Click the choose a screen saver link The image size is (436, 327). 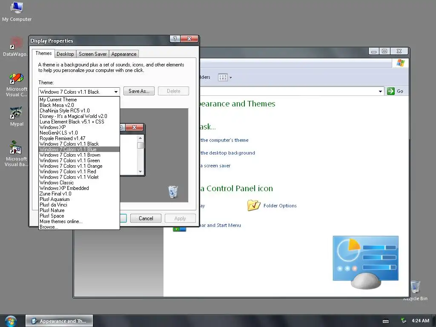pyautogui.click(x=215, y=166)
